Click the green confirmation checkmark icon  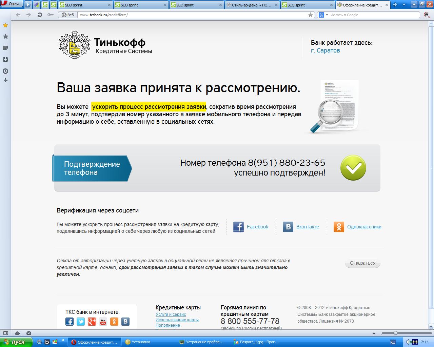click(x=353, y=168)
